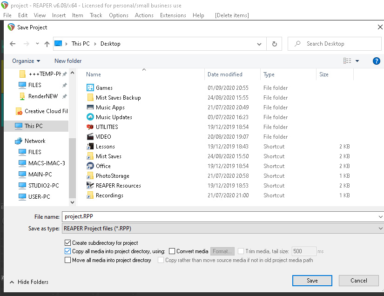The image size is (384, 296).
Task: Toggle Create subdirectory for project checkbox
Action: (x=67, y=243)
